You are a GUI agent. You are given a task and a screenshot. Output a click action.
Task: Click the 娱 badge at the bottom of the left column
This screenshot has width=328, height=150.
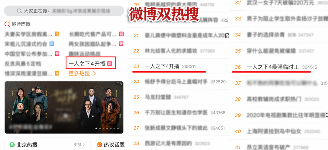pos(57,73)
